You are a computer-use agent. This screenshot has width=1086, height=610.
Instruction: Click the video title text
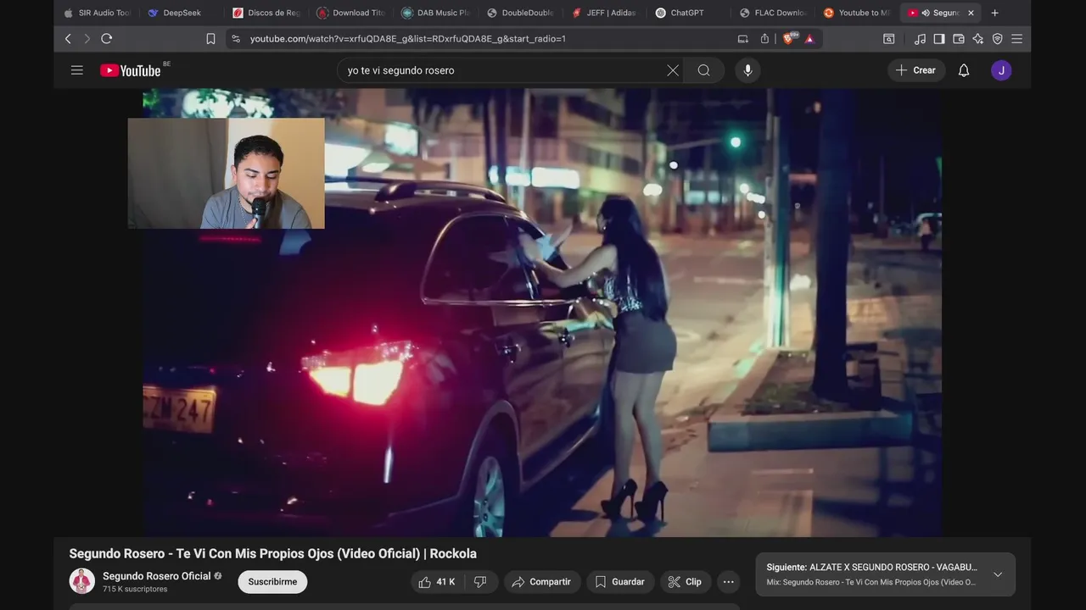[x=272, y=553]
